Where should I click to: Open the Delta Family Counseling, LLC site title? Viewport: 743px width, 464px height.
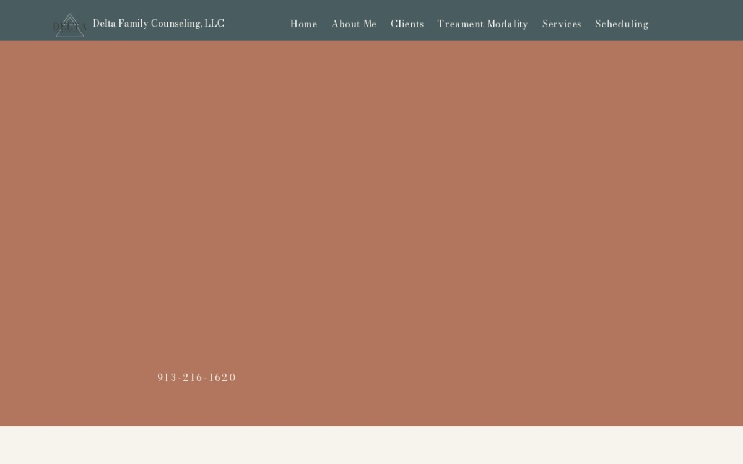click(x=159, y=24)
